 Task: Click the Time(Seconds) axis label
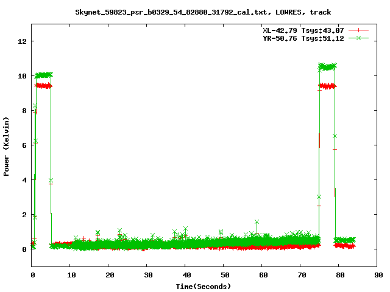point(203,287)
